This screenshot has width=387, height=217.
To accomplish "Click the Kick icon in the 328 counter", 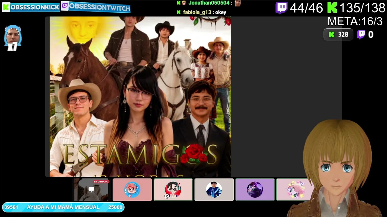I will 332,35.
